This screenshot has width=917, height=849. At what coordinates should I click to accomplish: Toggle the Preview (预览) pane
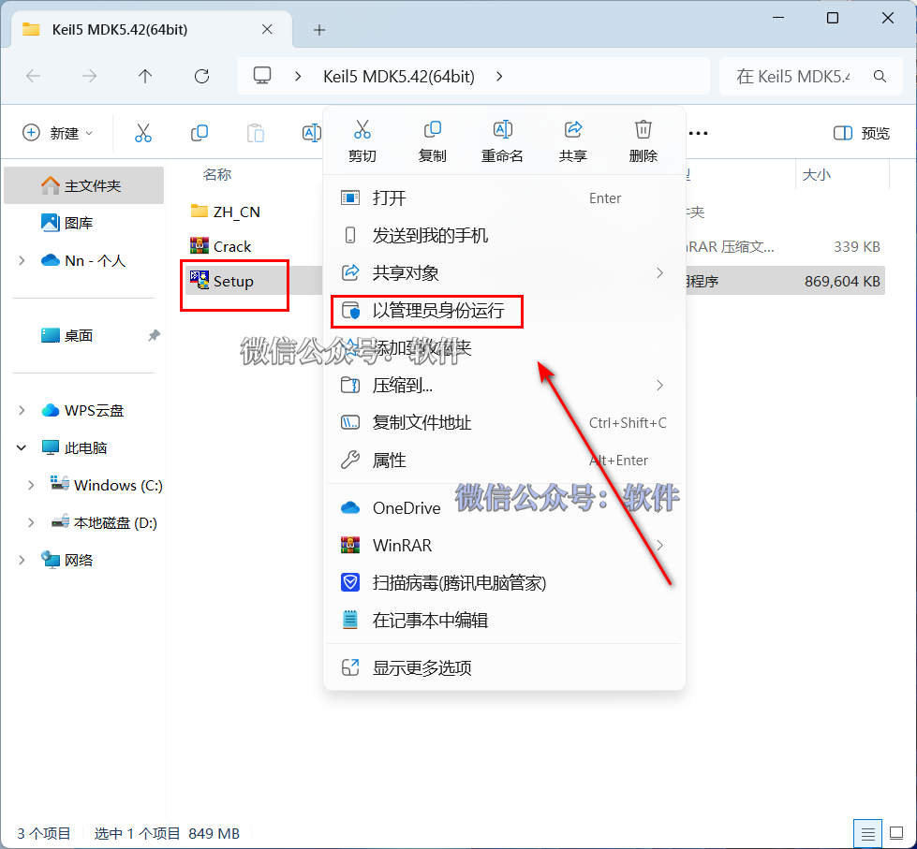861,133
